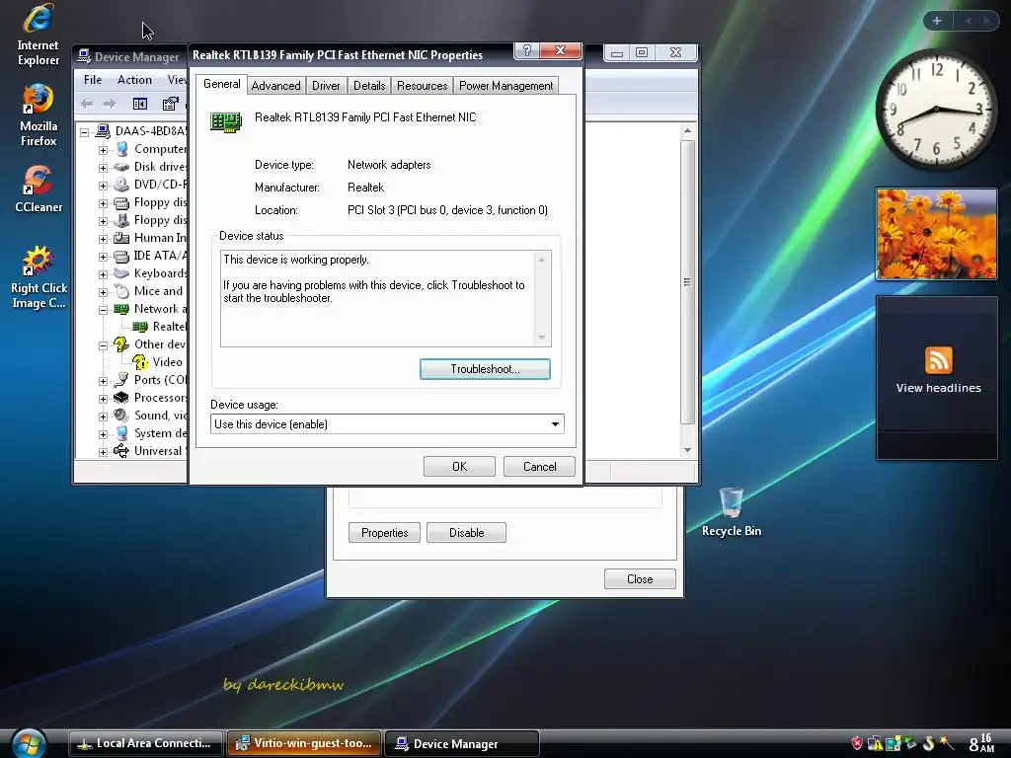Image resolution: width=1011 pixels, height=758 pixels.
Task: Switch to the Driver tab
Action: [326, 86]
